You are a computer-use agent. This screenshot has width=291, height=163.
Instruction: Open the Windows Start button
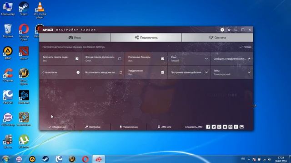tap(5, 159)
